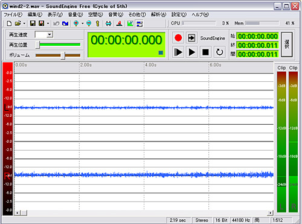Click the right channel R waveform
The image size is (302, 224).
click(x=144, y=175)
